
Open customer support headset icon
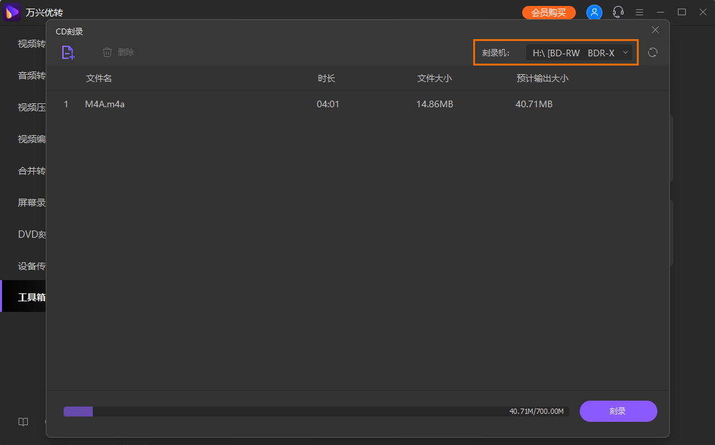618,13
